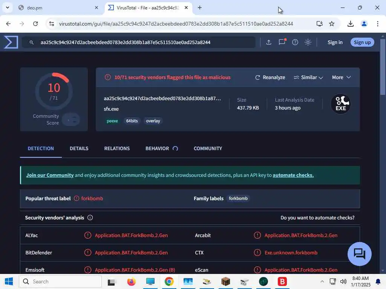The width and height of the screenshot is (386, 289).
Task: Close the deo.pm tab
Action: tap(96, 8)
